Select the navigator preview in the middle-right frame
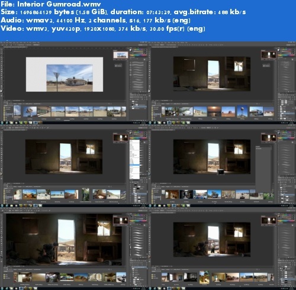296x290 pixels. point(269,137)
